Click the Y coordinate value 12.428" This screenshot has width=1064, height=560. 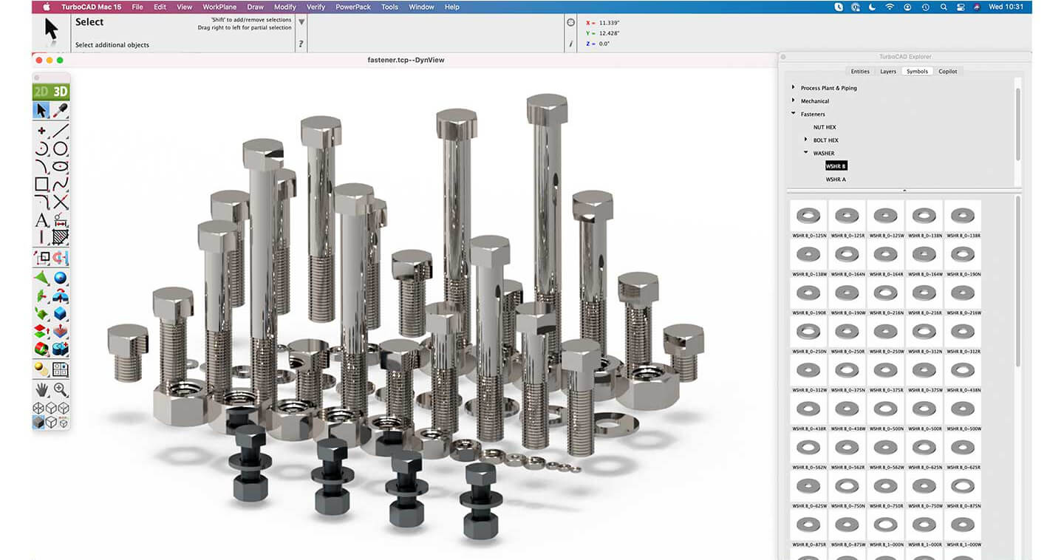click(x=609, y=33)
